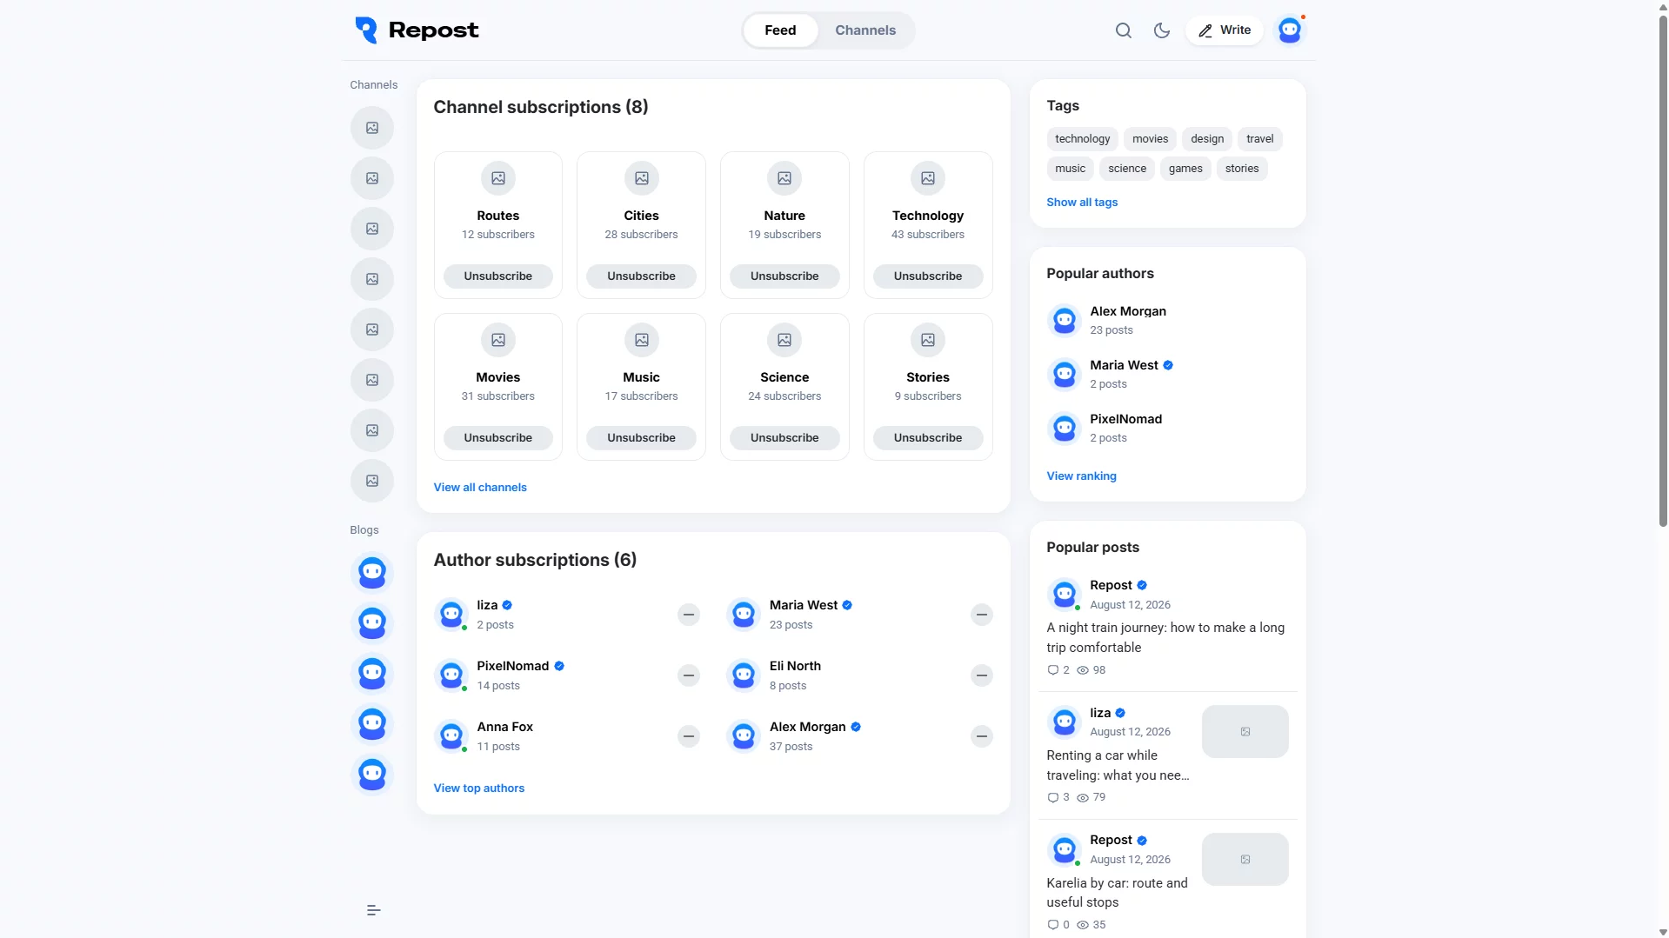Open the Karelia by car post thumbnail
The width and height of the screenshot is (1669, 938).
(1245, 860)
